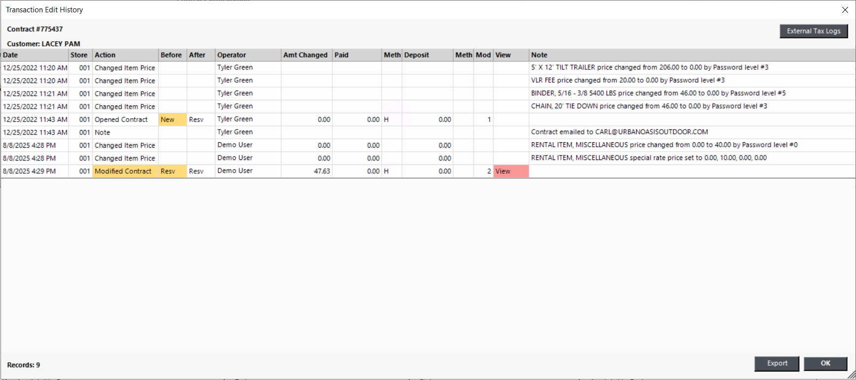Click the Amt Changed column header
This screenshot has height=380, width=856.
[x=306, y=55]
